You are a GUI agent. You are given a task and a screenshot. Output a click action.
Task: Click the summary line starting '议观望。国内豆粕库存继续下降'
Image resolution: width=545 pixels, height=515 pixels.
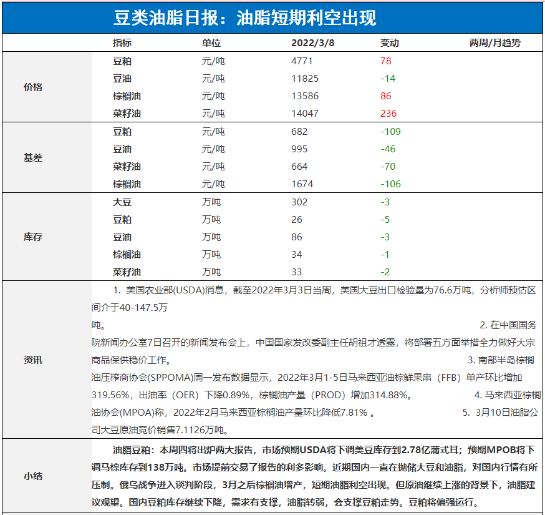[x=286, y=502]
